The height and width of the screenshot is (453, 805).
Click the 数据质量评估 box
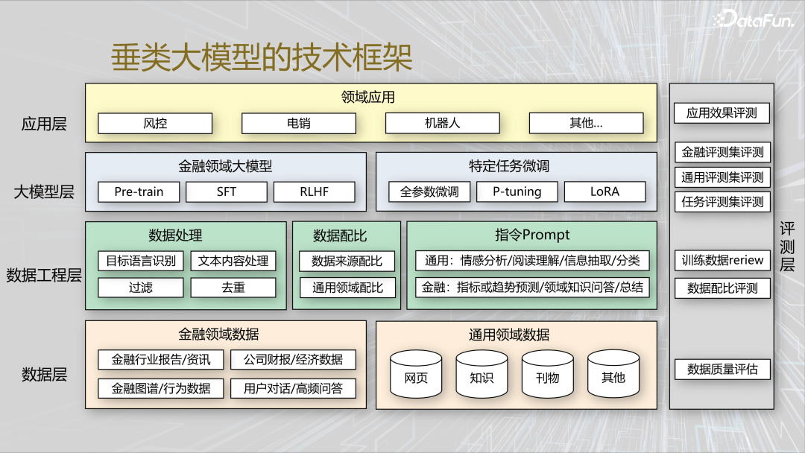click(722, 370)
